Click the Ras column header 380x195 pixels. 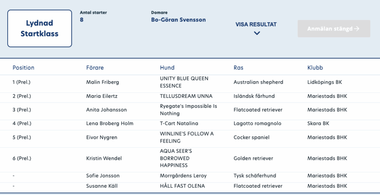pyautogui.click(x=239, y=67)
